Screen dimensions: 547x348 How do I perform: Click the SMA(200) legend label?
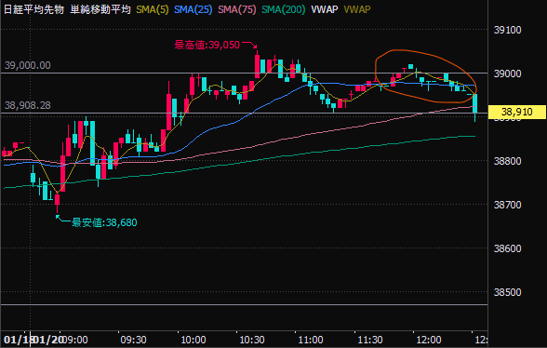point(283,9)
